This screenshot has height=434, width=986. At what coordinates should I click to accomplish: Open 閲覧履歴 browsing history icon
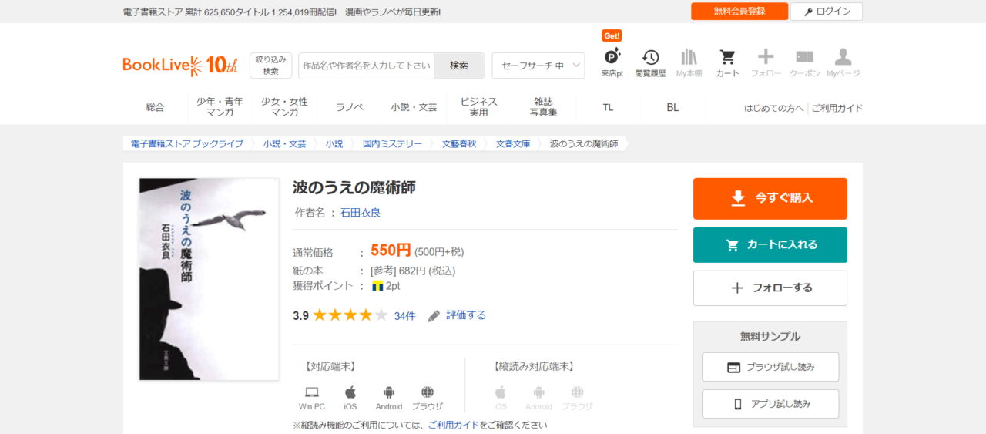pyautogui.click(x=650, y=59)
